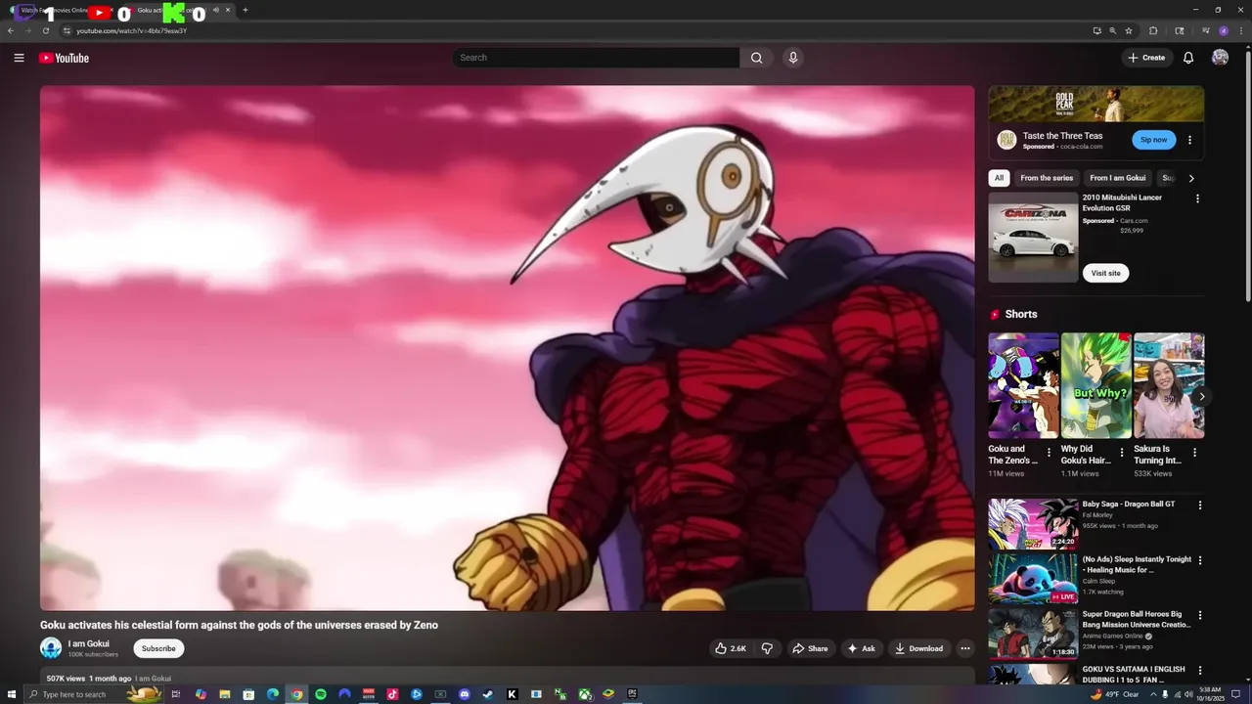
Task: Click Sip now on the Gold Peak ad
Action: click(1153, 140)
